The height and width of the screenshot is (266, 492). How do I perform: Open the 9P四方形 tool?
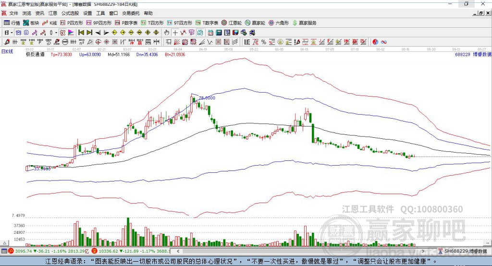click(x=99, y=23)
